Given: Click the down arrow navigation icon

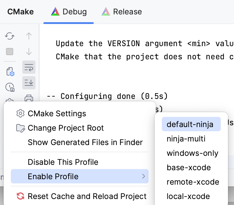Looking at the screenshot, I should click(x=29, y=52).
